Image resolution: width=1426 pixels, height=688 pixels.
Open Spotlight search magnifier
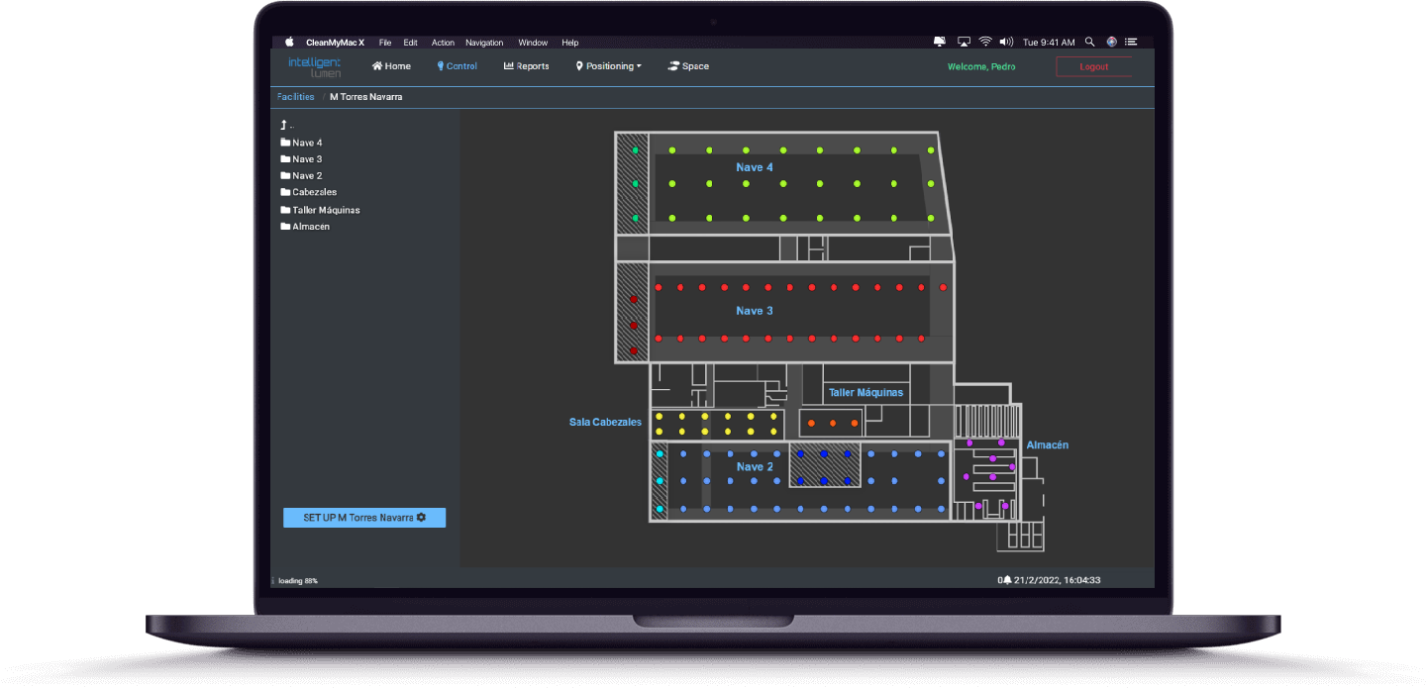1090,42
